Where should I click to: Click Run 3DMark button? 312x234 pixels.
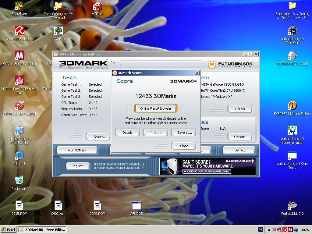pyautogui.click(x=77, y=150)
